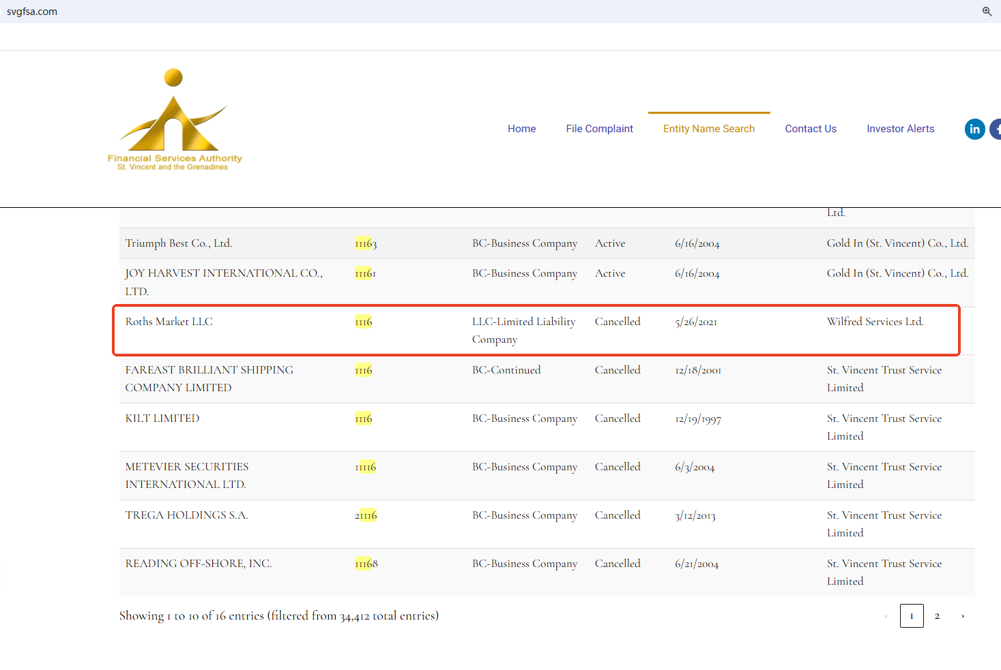Open the Contact Us page
Viewport: 1001px width, 670px height.
click(x=810, y=129)
